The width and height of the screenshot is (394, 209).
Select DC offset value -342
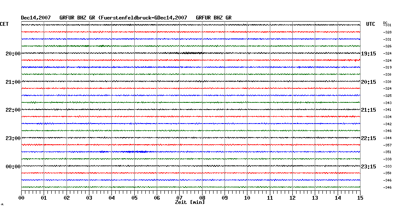[x=387, y=124]
